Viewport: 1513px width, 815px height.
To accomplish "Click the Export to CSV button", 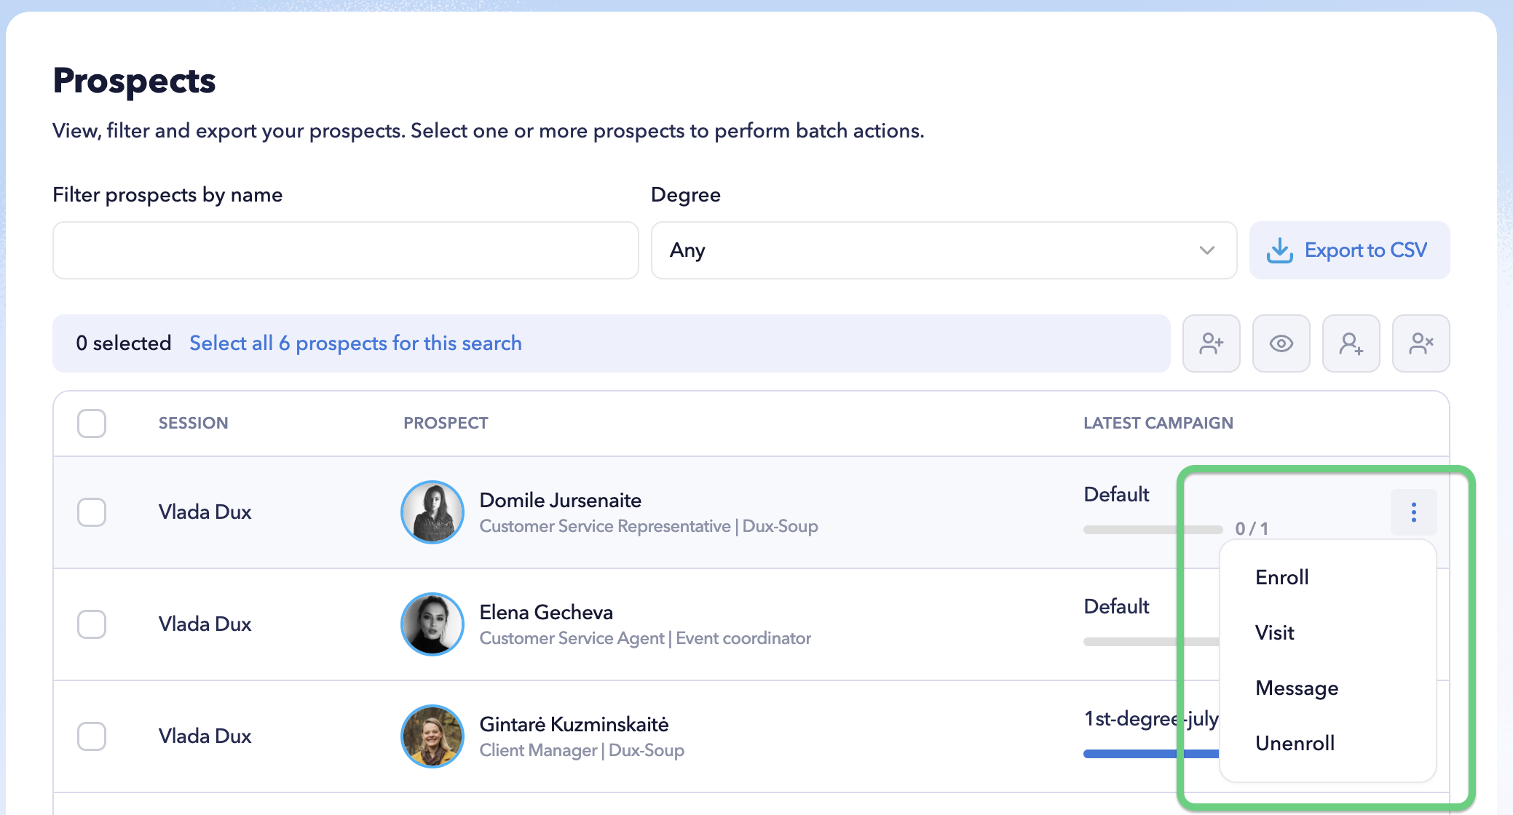I will point(1349,250).
